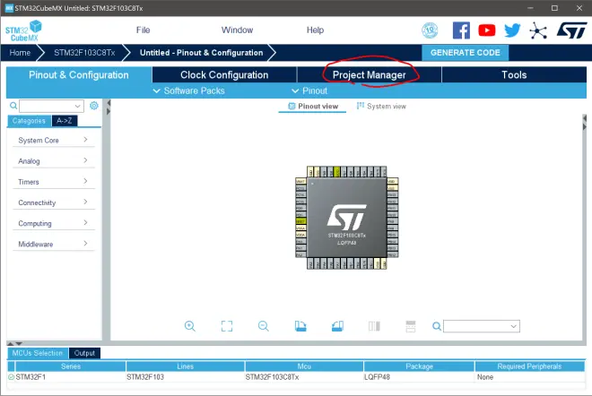Expand Connectivity category
The image size is (592, 396).
(53, 202)
